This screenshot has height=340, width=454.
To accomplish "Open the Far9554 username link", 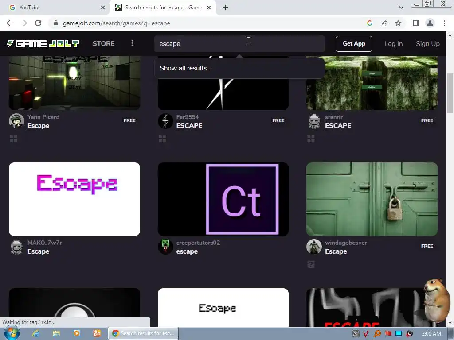I will tap(188, 117).
